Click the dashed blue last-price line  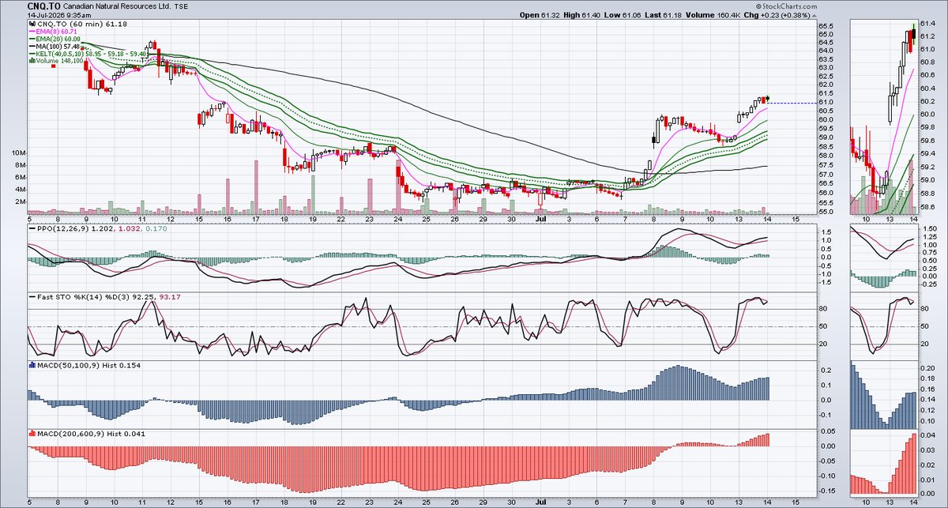point(791,103)
